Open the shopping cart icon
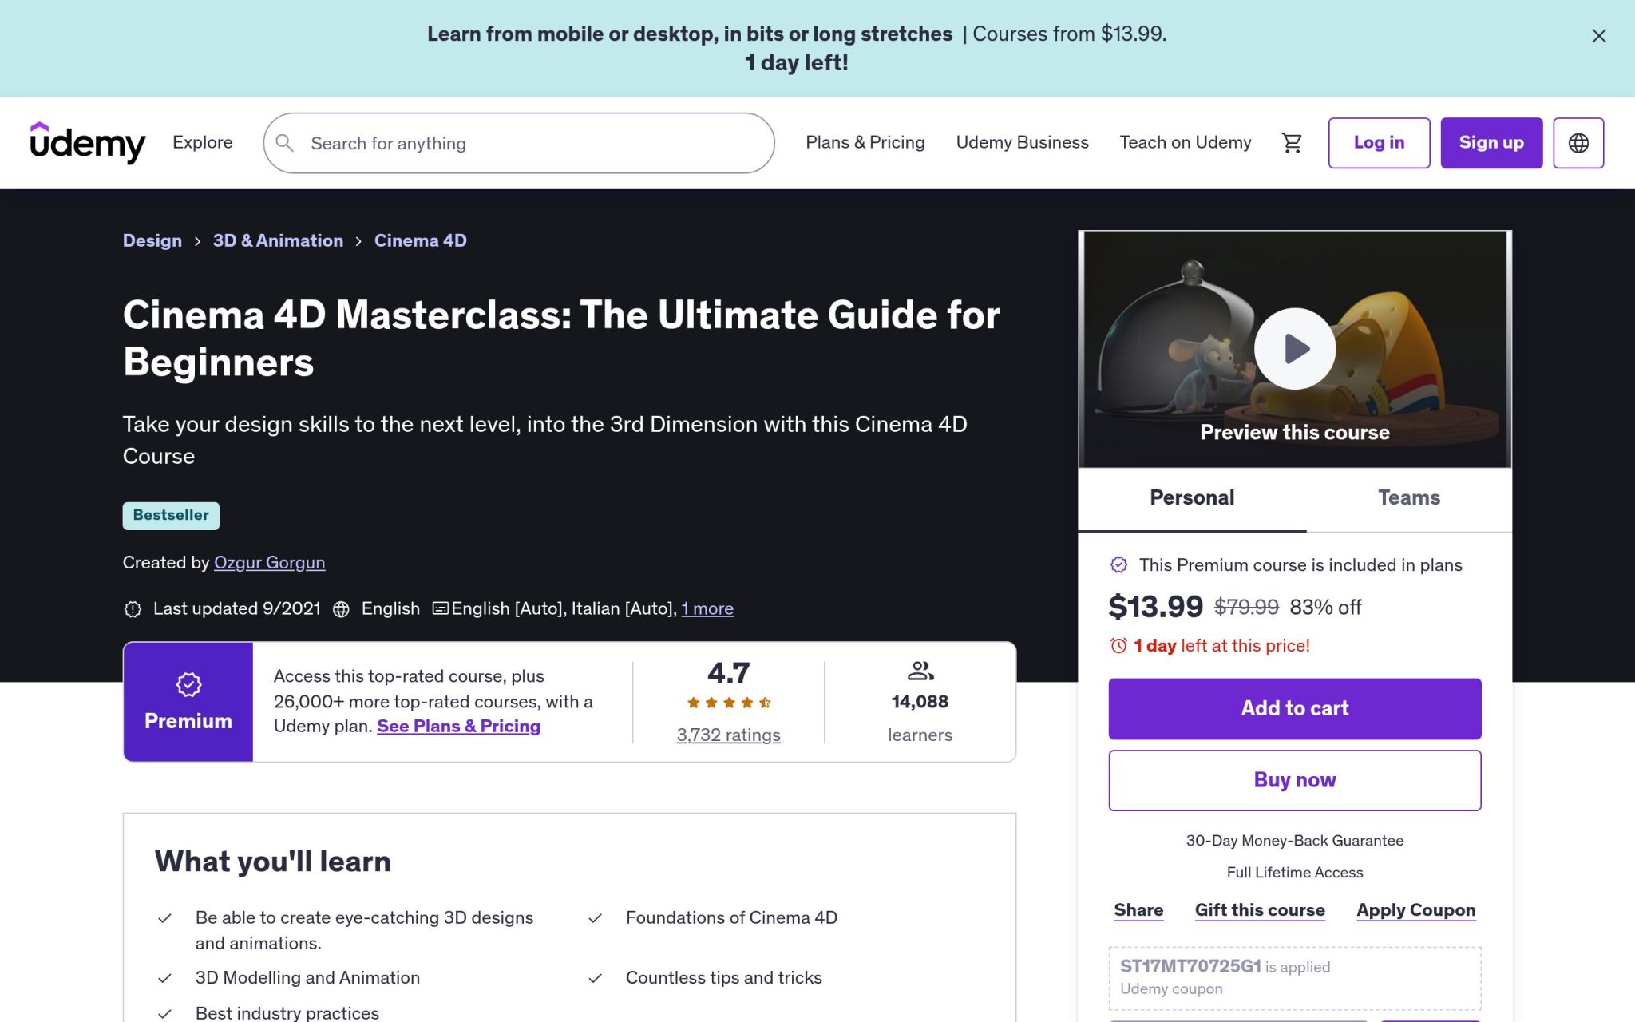 pos(1292,143)
